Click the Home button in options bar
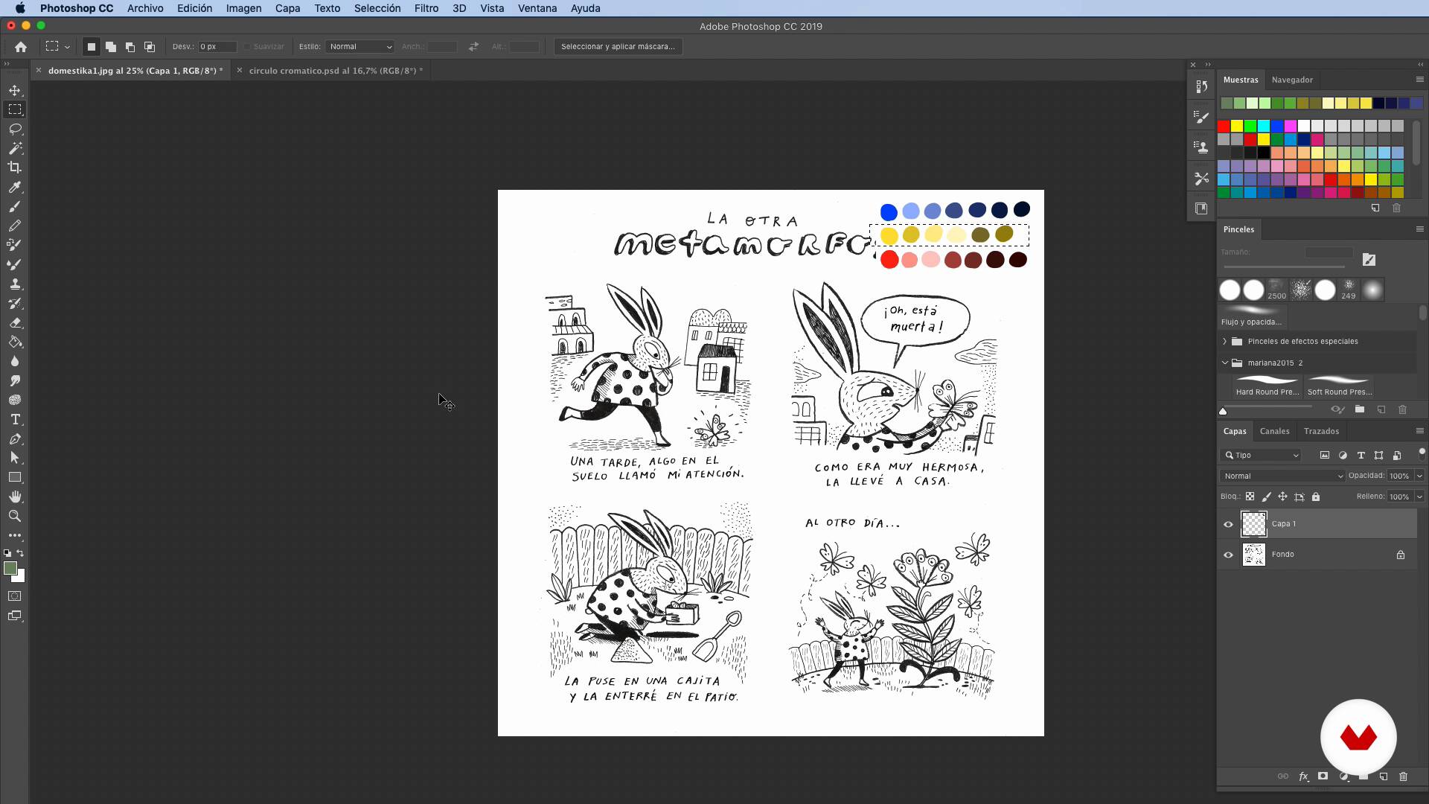This screenshot has height=804, width=1429. click(x=21, y=46)
